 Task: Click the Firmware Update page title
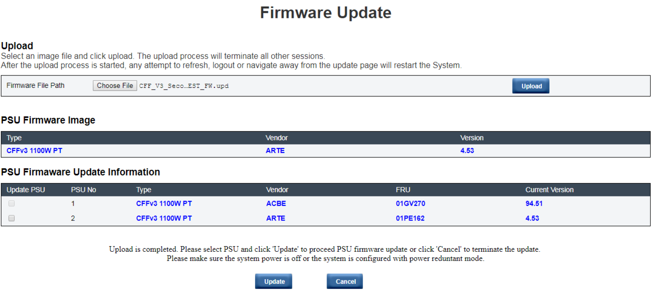click(326, 12)
